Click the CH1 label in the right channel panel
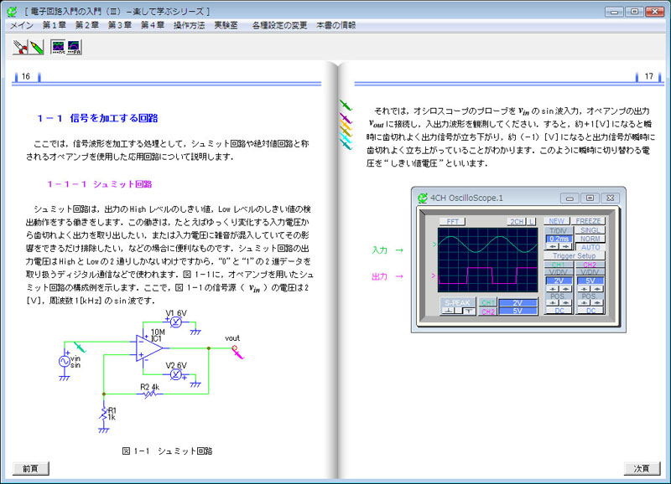Viewport: 671px width, 484px height. pyautogui.click(x=559, y=265)
